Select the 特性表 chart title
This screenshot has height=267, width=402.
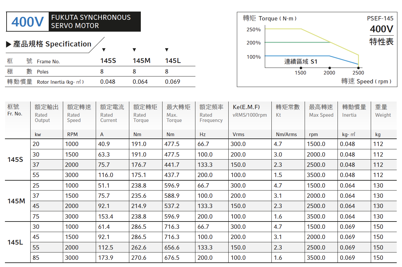pyautogui.click(x=382, y=42)
